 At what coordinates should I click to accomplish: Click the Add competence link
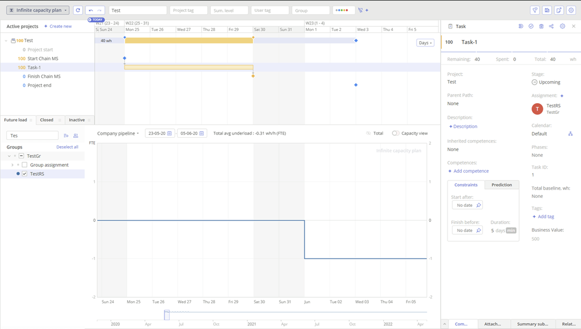(468, 171)
